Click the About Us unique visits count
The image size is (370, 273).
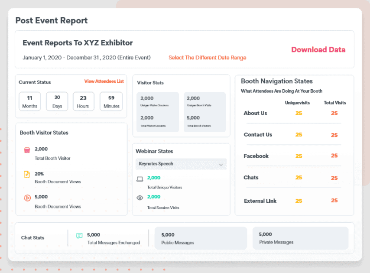[x=298, y=113]
